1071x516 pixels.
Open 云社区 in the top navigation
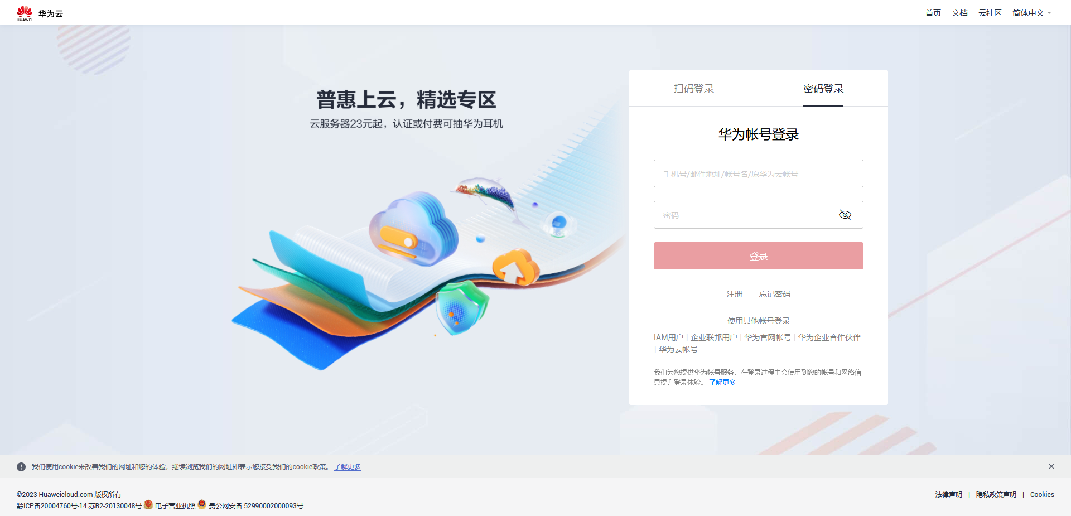coord(990,13)
